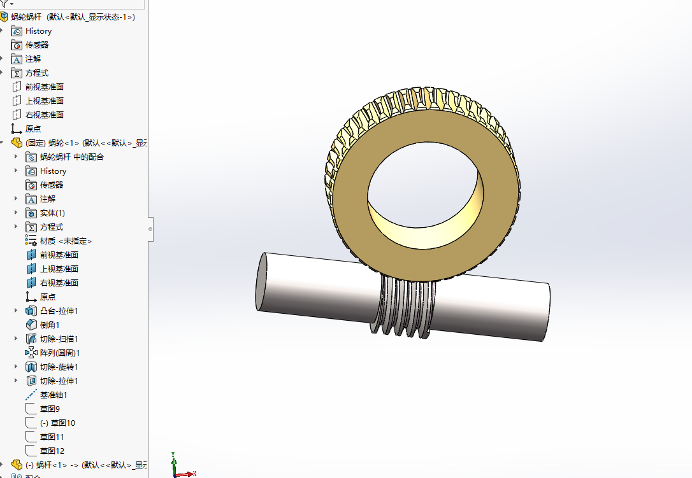Click the 蜗轮蜗杆 (默认<默认_显示状态-1>) label
Image resolution: width=692 pixels, height=478 pixels.
click(x=73, y=17)
